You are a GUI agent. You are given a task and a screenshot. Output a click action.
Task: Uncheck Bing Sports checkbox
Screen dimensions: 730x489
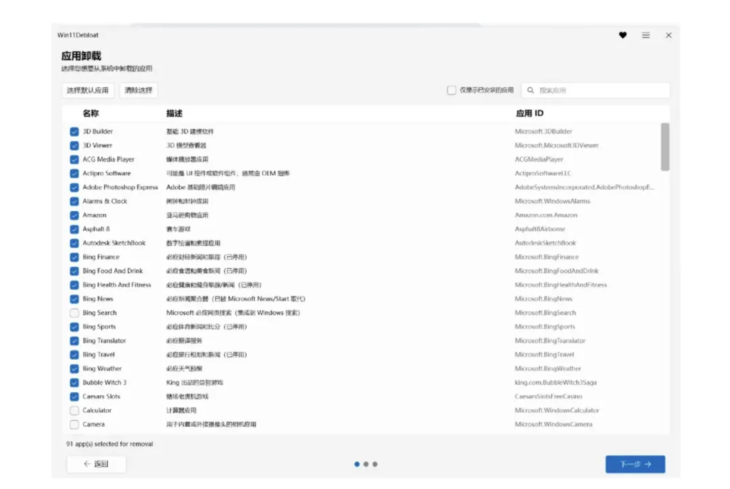74,327
